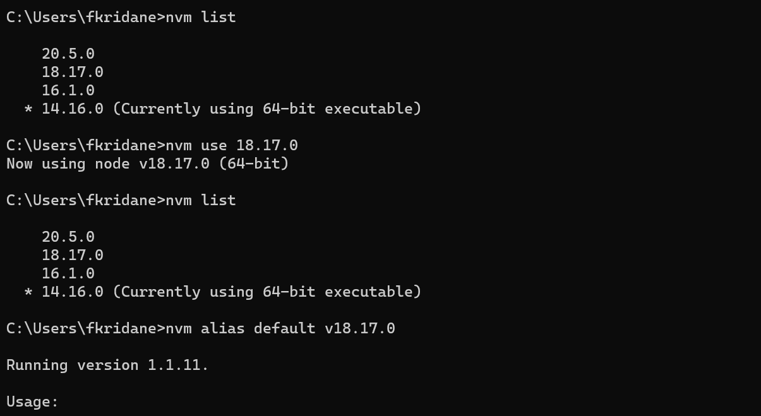Click 14.16.0 in the first version list
The height and width of the screenshot is (416, 761).
pos(73,109)
